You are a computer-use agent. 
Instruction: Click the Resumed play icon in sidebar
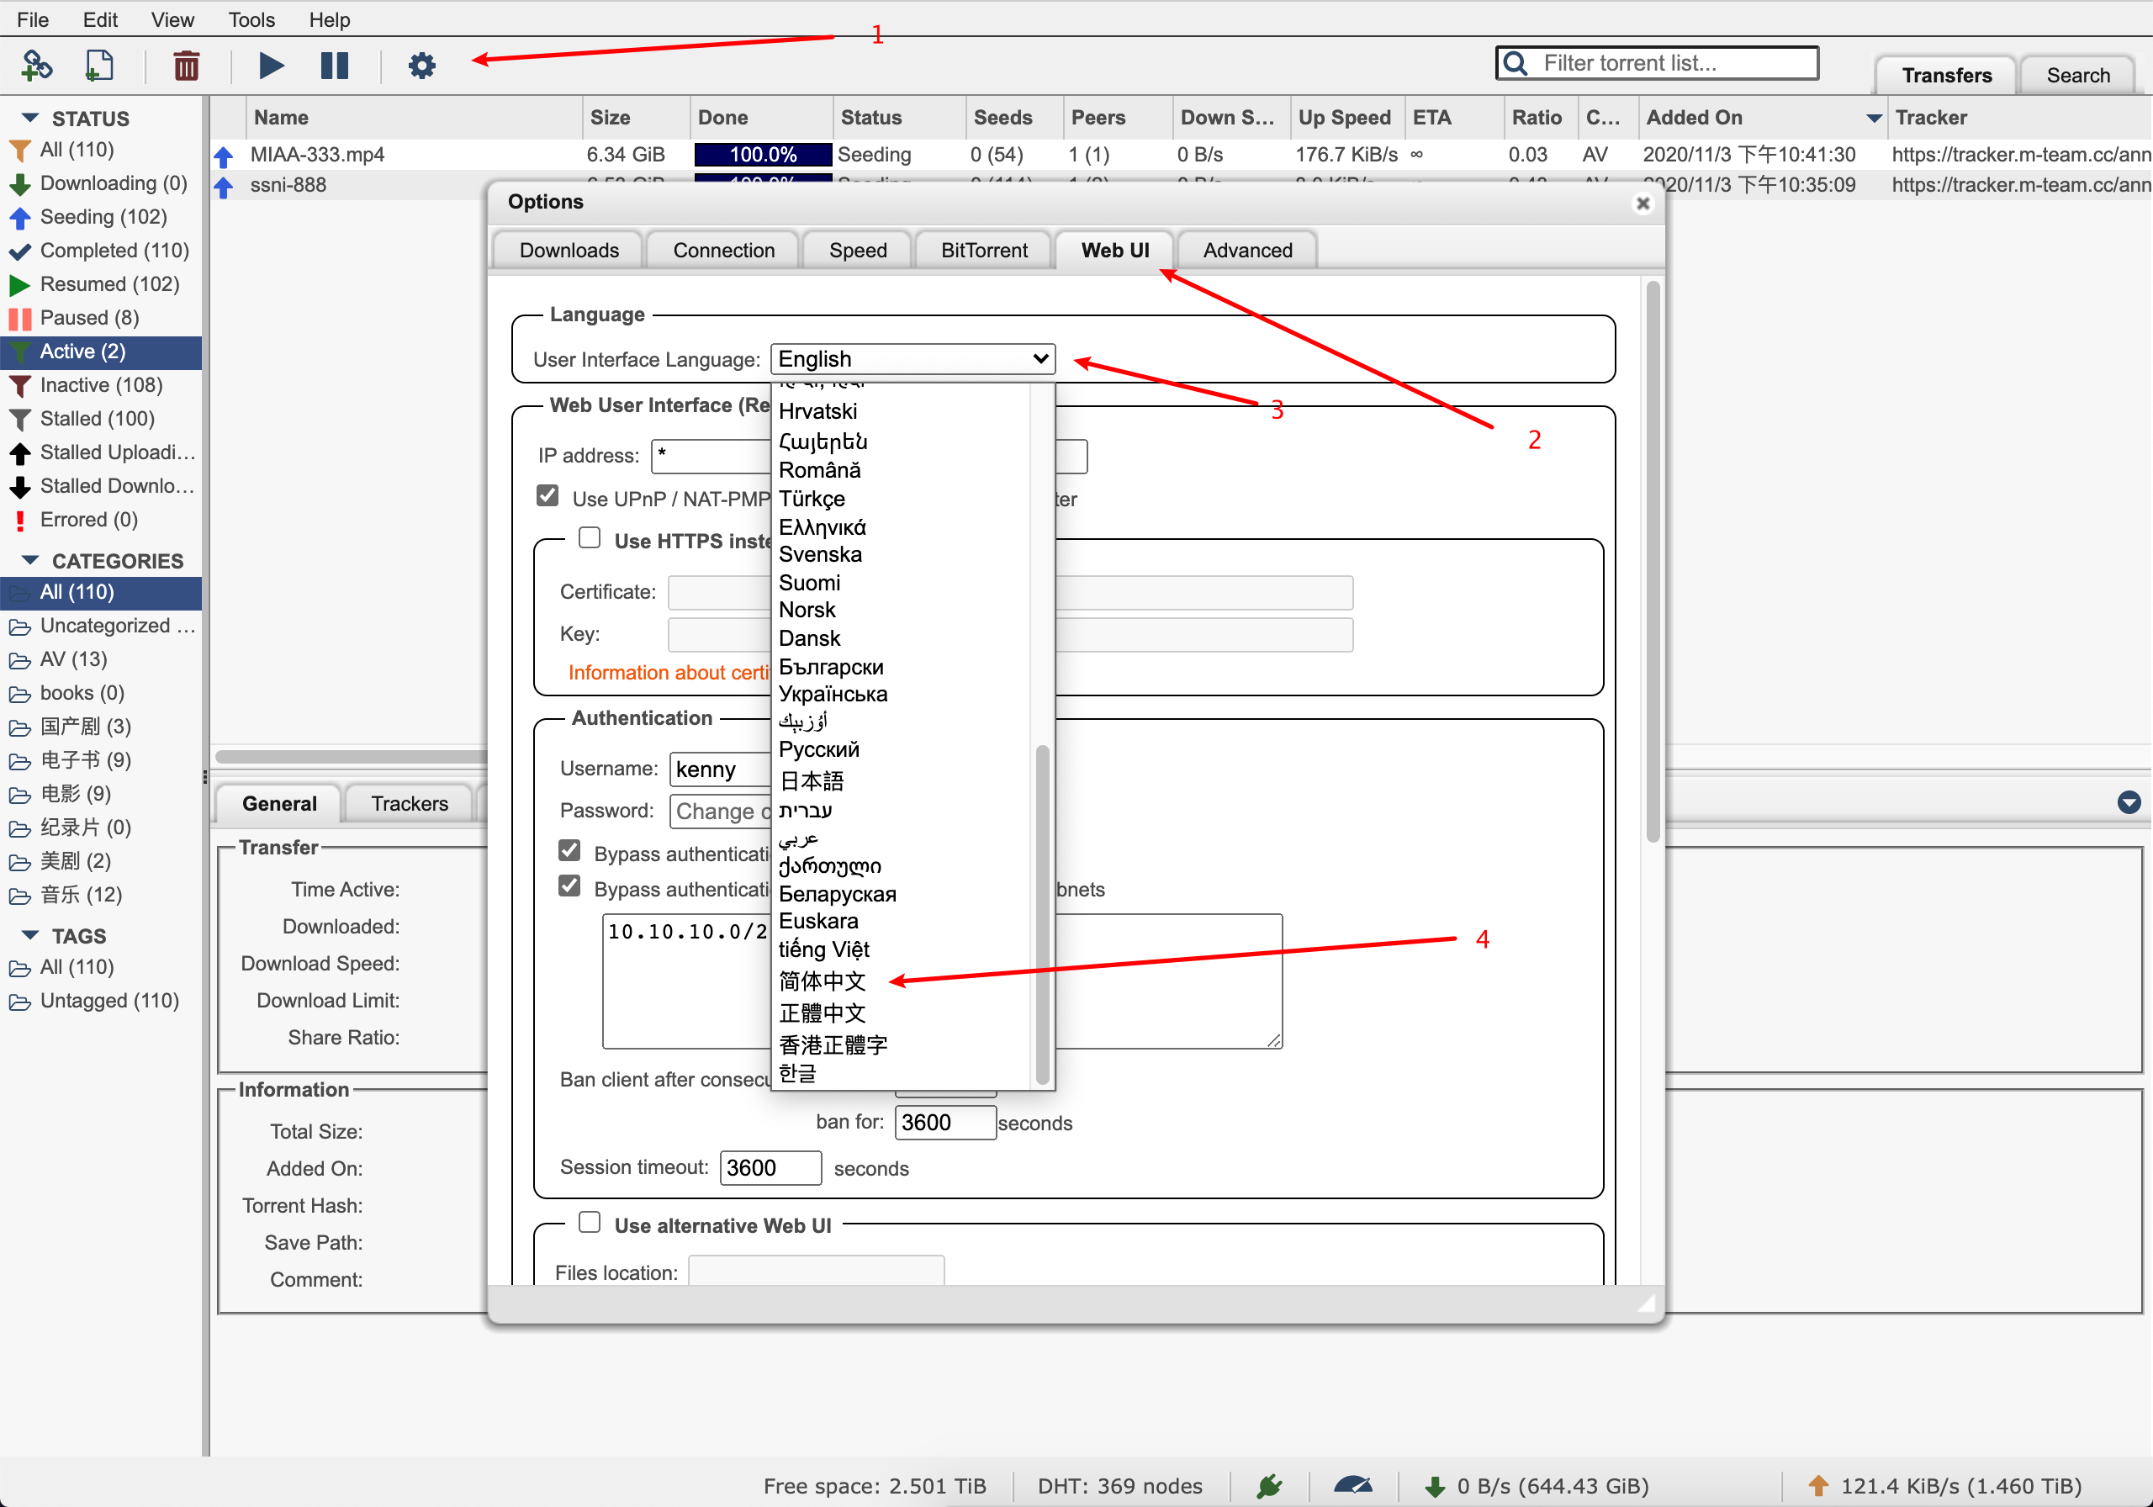pyautogui.click(x=19, y=284)
